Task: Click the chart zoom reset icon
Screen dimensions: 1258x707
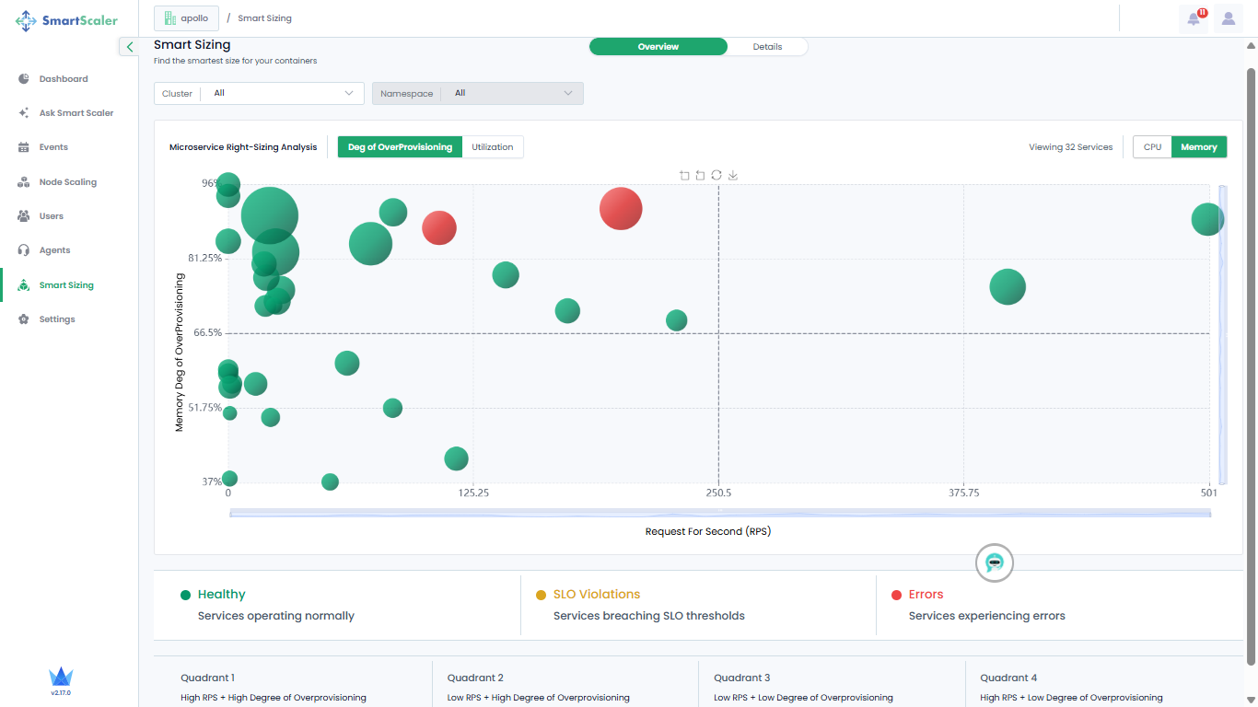Action: click(x=700, y=175)
